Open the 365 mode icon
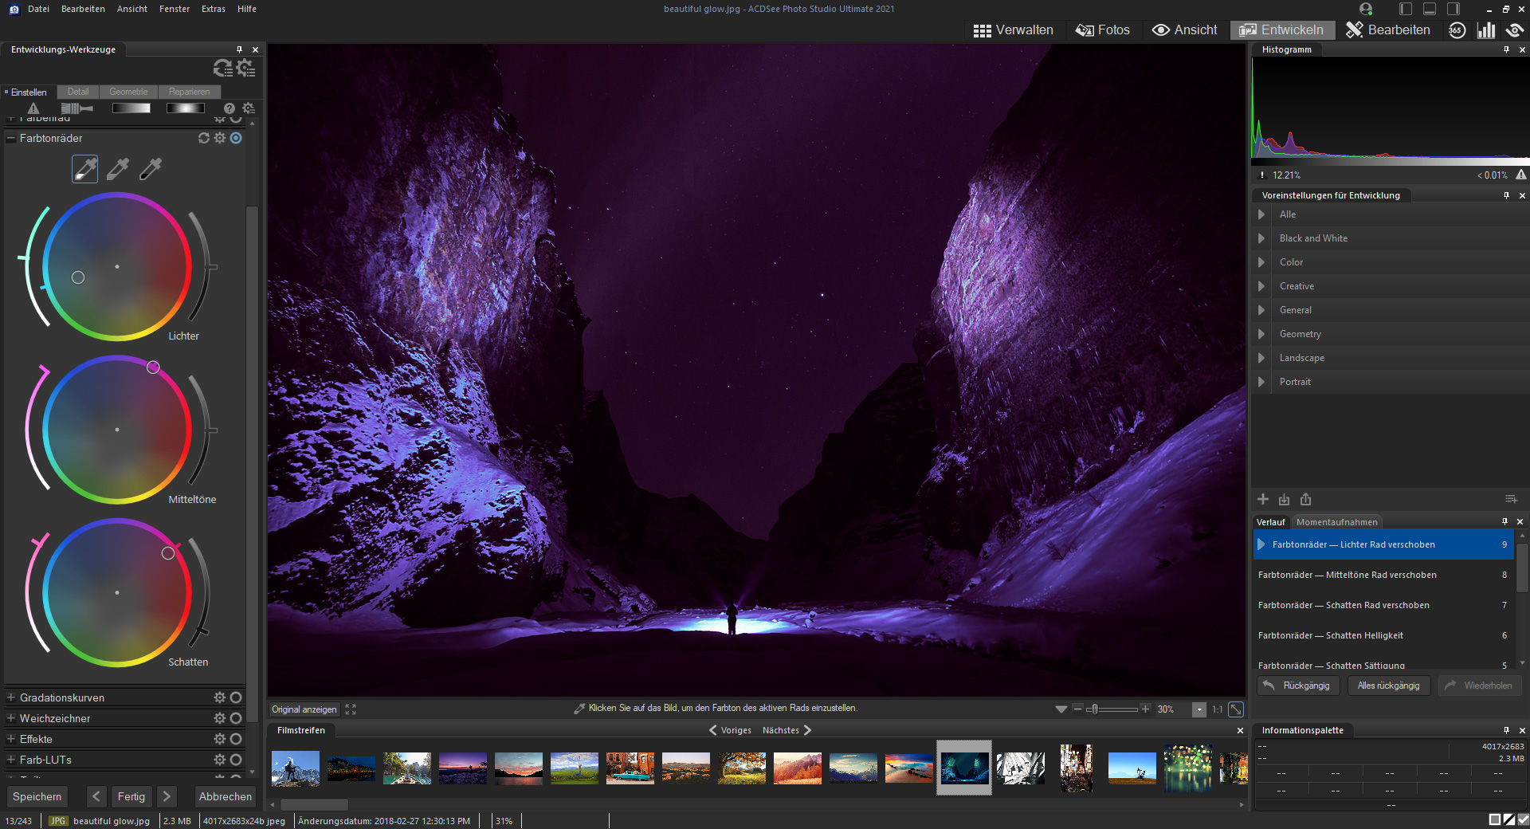The image size is (1530, 829). point(1457,30)
